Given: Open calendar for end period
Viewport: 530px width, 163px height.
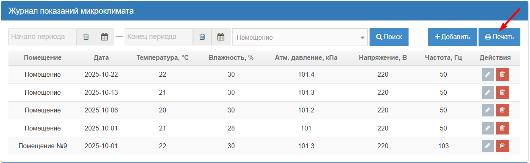Looking at the screenshot, I should coord(221,37).
